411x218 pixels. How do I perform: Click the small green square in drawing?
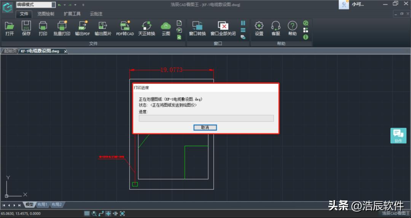point(135,184)
